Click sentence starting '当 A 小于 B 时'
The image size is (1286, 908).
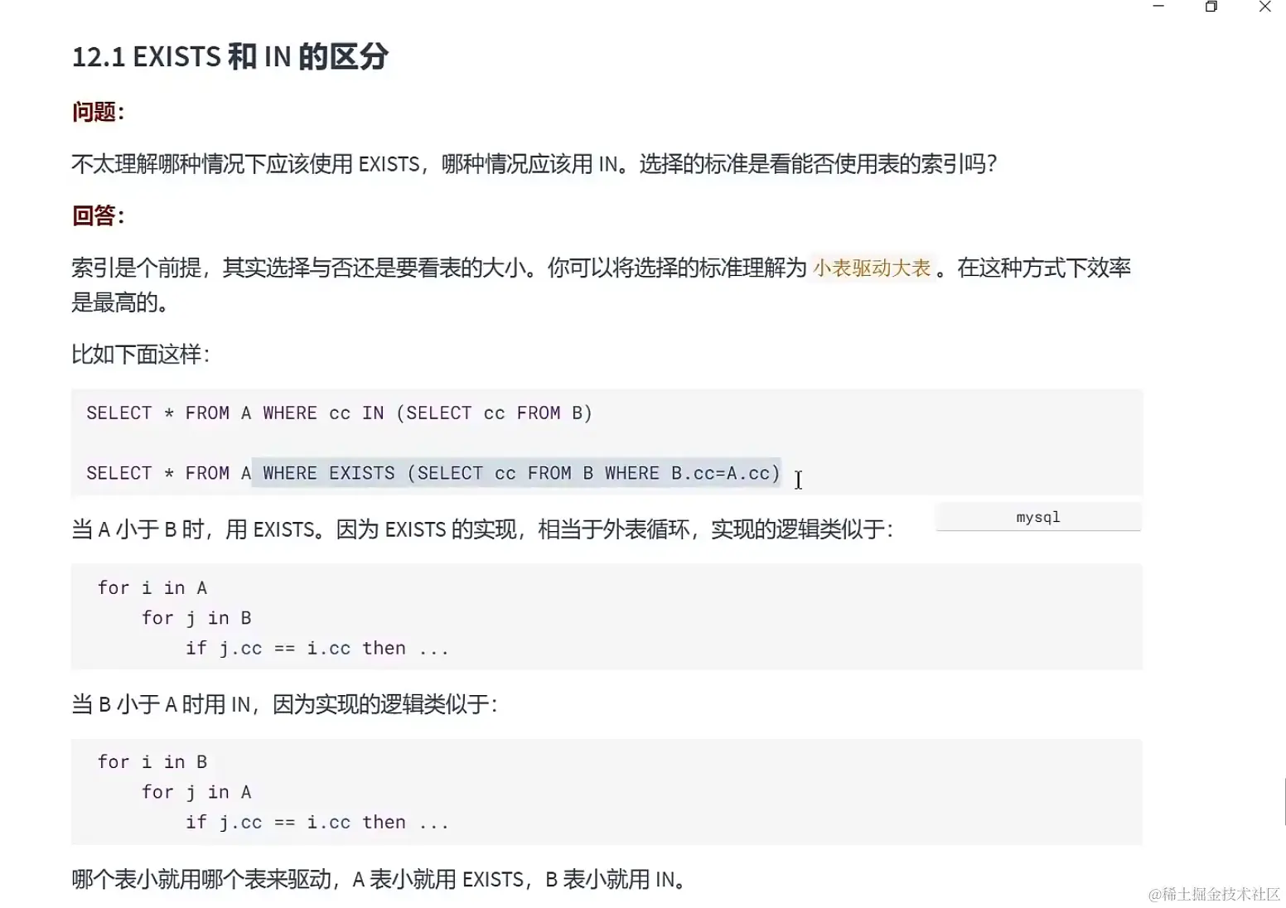[x=482, y=529]
